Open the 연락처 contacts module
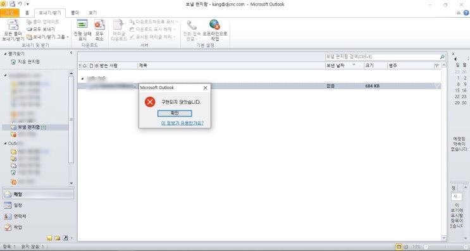 tap(38, 216)
